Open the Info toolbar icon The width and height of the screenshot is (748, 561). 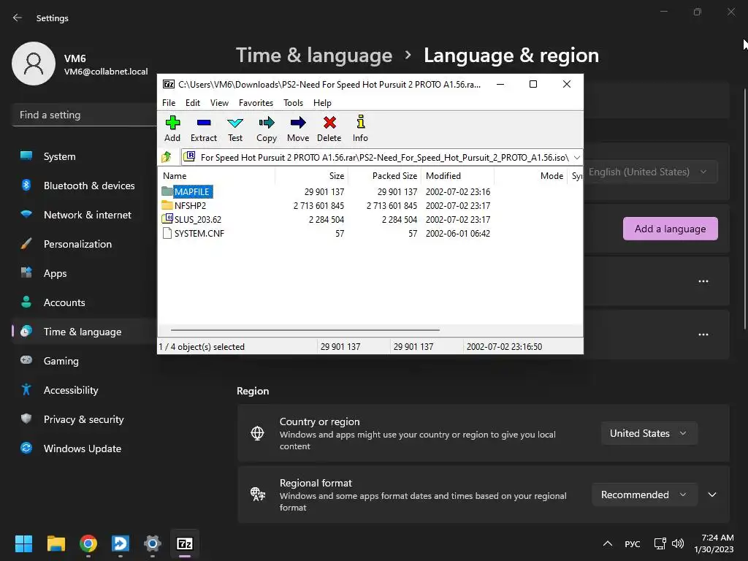pos(360,129)
